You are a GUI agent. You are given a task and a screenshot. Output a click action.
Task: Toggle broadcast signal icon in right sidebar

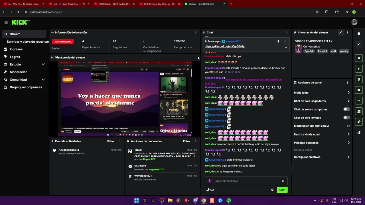tap(359, 101)
